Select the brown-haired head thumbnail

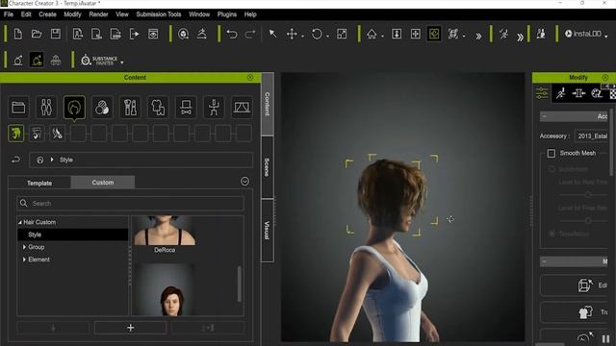pyautogui.click(x=165, y=289)
